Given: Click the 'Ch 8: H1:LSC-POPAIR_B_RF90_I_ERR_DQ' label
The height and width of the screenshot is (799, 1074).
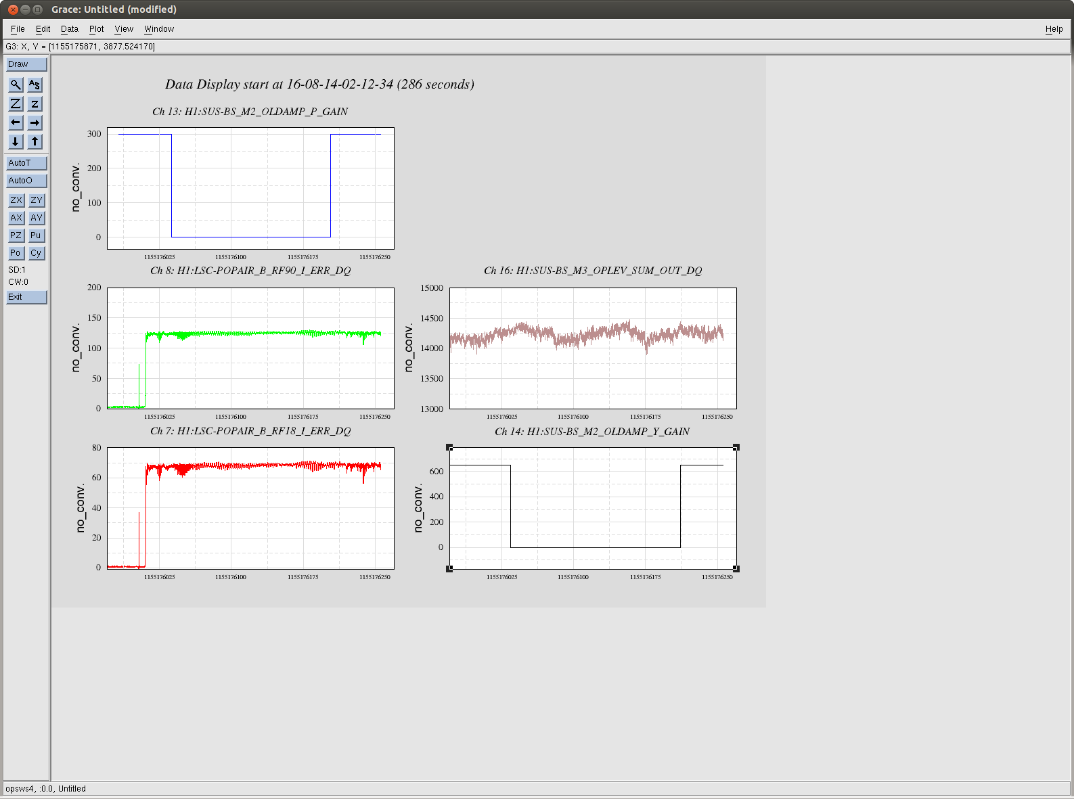Looking at the screenshot, I should pyautogui.click(x=250, y=271).
